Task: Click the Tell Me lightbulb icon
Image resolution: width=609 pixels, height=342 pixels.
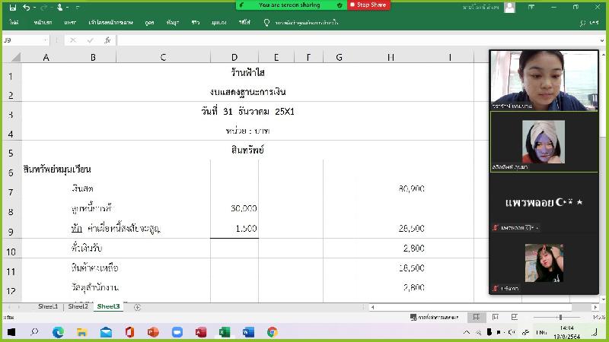Action: [266, 23]
